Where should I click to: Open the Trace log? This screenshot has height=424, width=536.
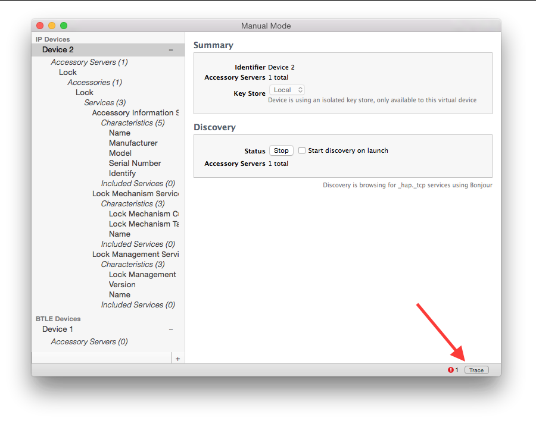pos(476,370)
